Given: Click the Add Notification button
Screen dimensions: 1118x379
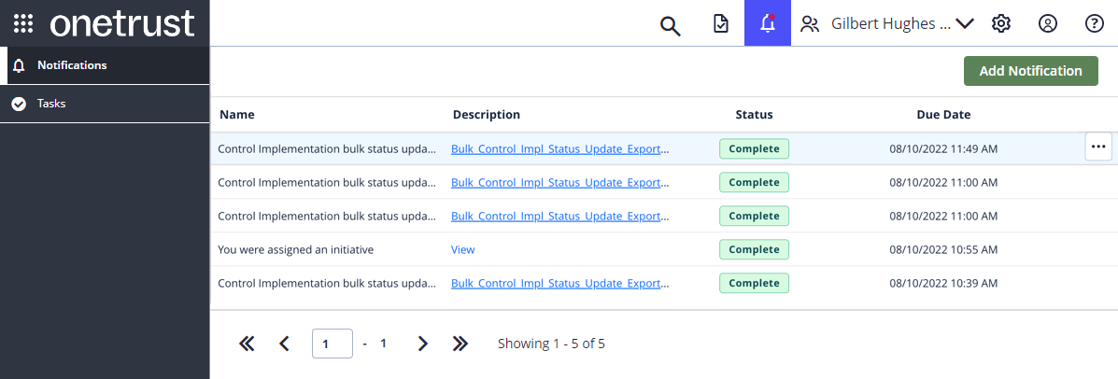Looking at the screenshot, I should point(1030,71).
